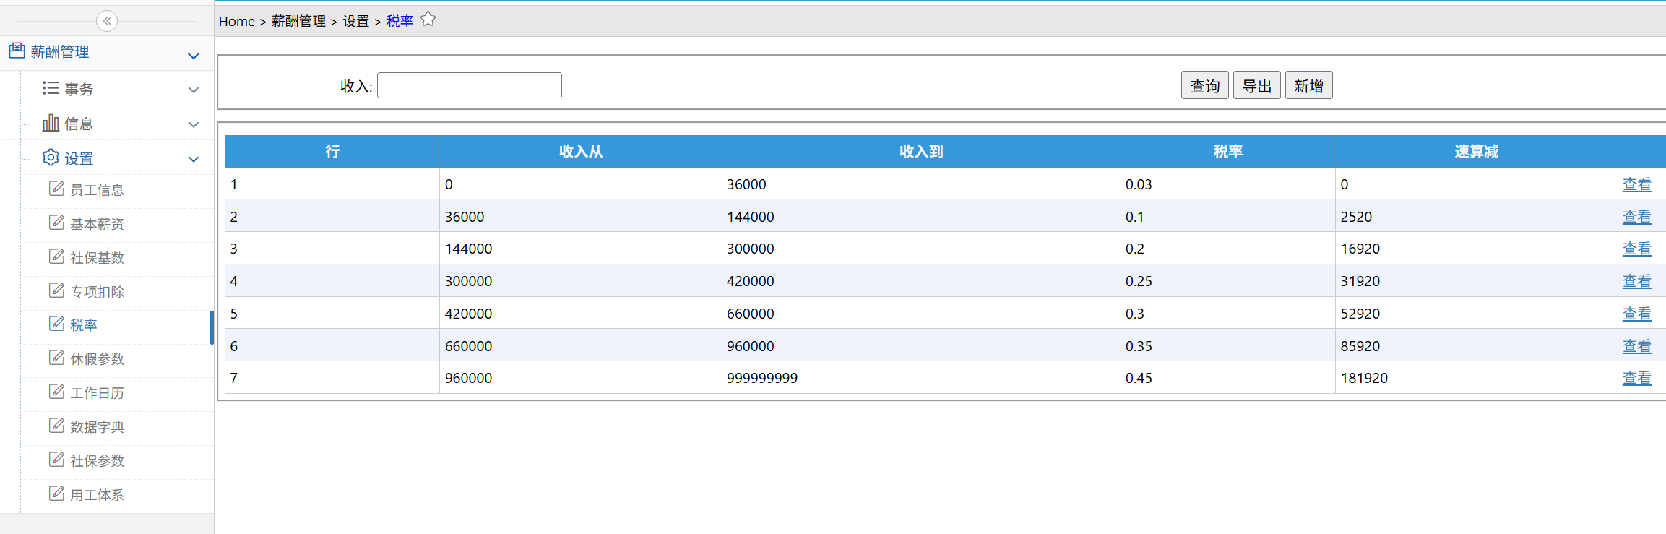Viewport: 1666px width, 534px height.
Task: Select the 0.03 tax rate cell
Action: [1228, 184]
